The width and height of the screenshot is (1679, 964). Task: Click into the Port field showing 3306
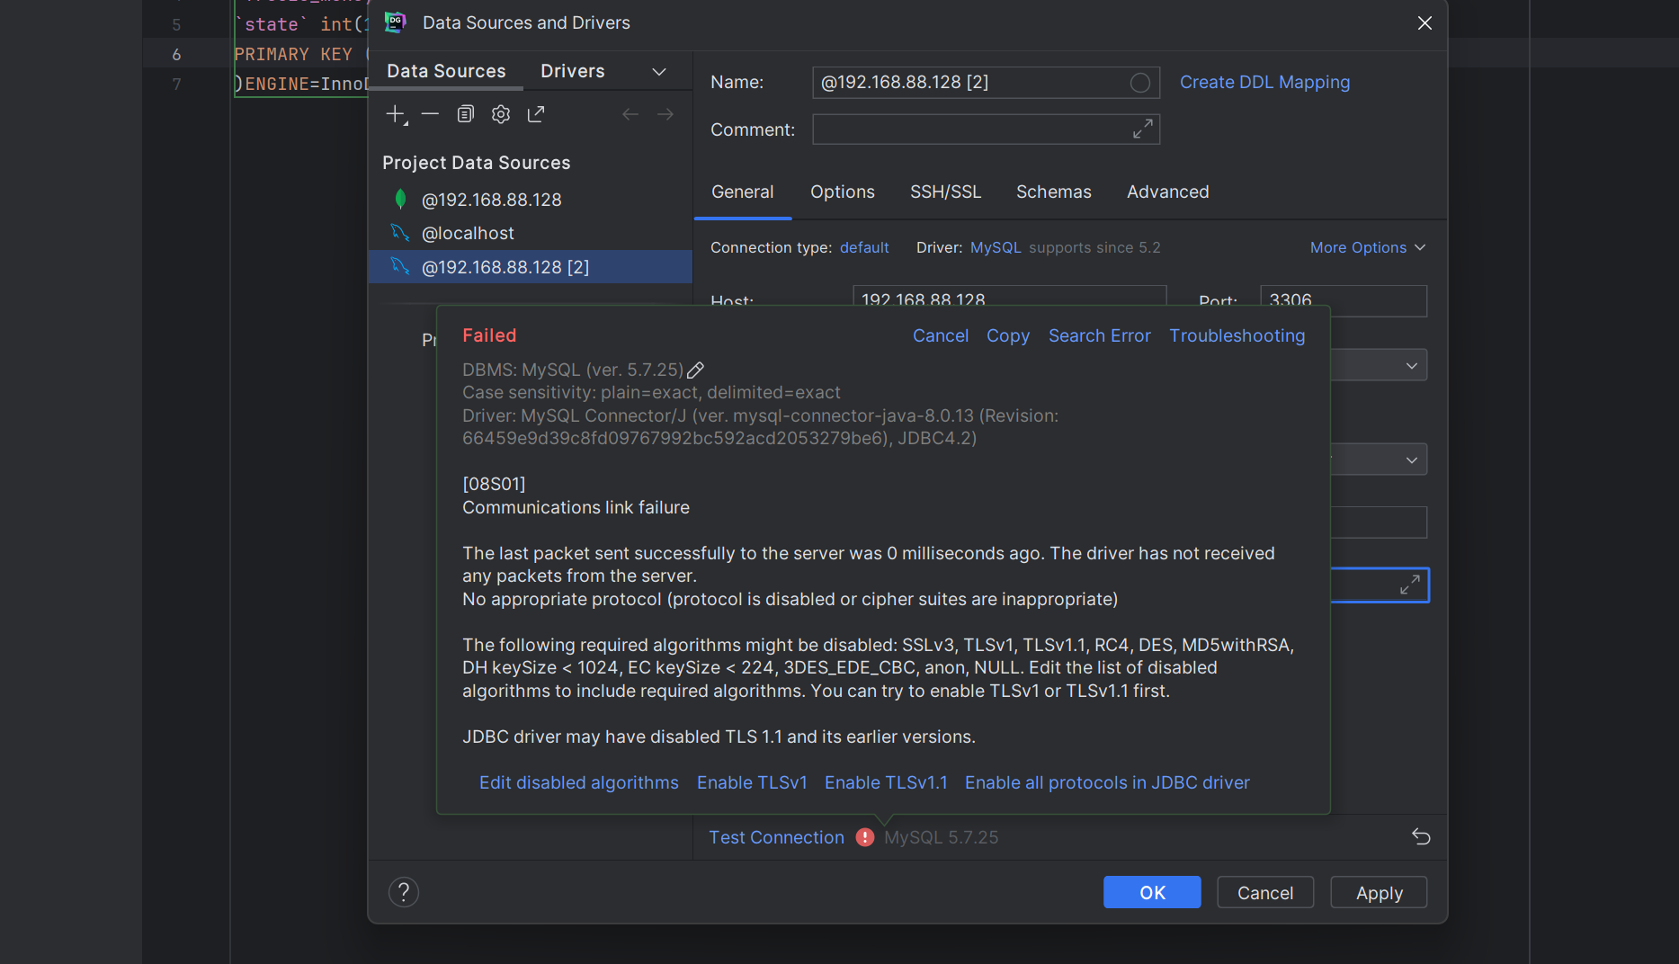[1344, 300]
